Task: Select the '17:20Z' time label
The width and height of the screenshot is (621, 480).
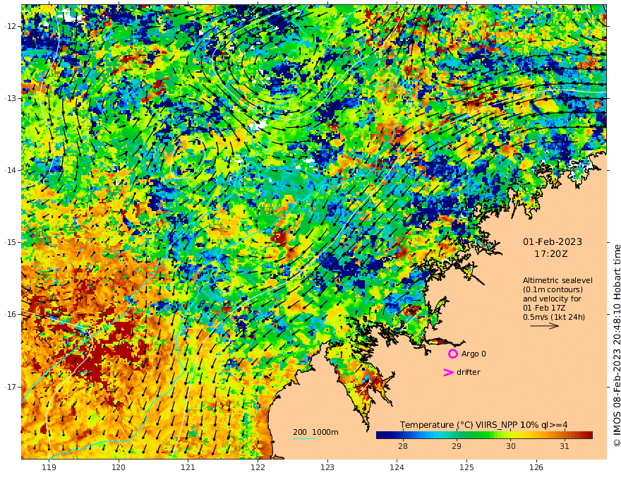Action: point(551,254)
